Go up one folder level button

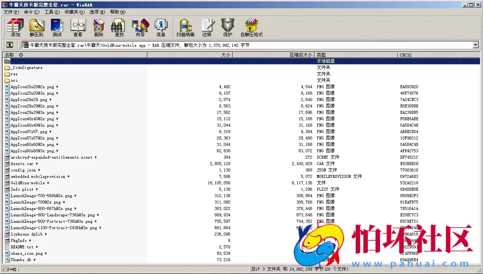pyautogui.click(x=10, y=45)
